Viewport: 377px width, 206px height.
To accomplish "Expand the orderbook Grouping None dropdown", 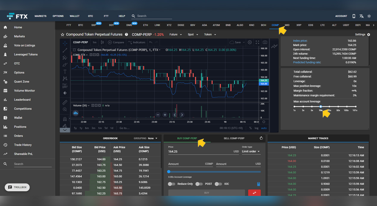I will tap(153, 138).
